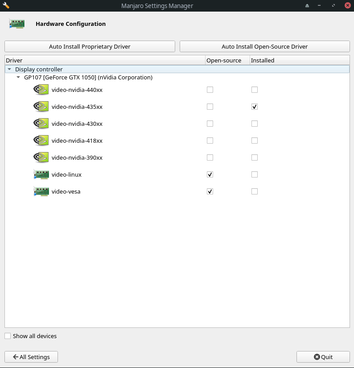Click the Hardware Configuration header card icon
This screenshot has height=368, width=354.
point(16,24)
